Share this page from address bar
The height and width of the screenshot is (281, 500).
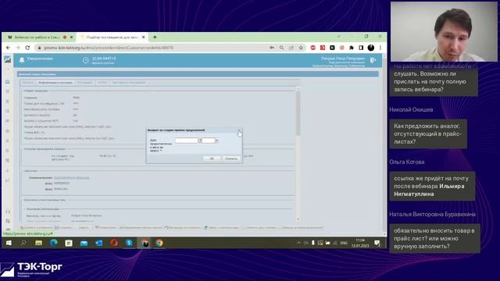(x=291, y=48)
